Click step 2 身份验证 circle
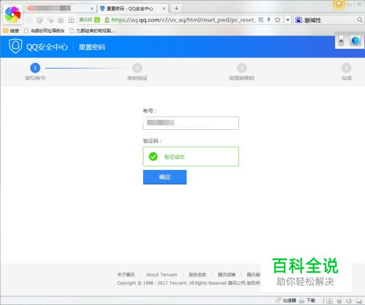This screenshot has width=365, height=305. coord(137,68)
